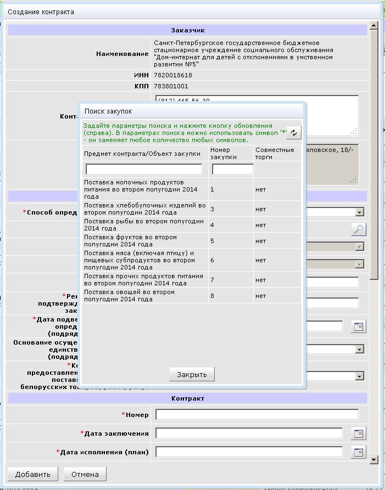Expand the Основание осуществления закупки dropdown arrow
The width and height of the screenshot is (385, 490).
(360, 350)
